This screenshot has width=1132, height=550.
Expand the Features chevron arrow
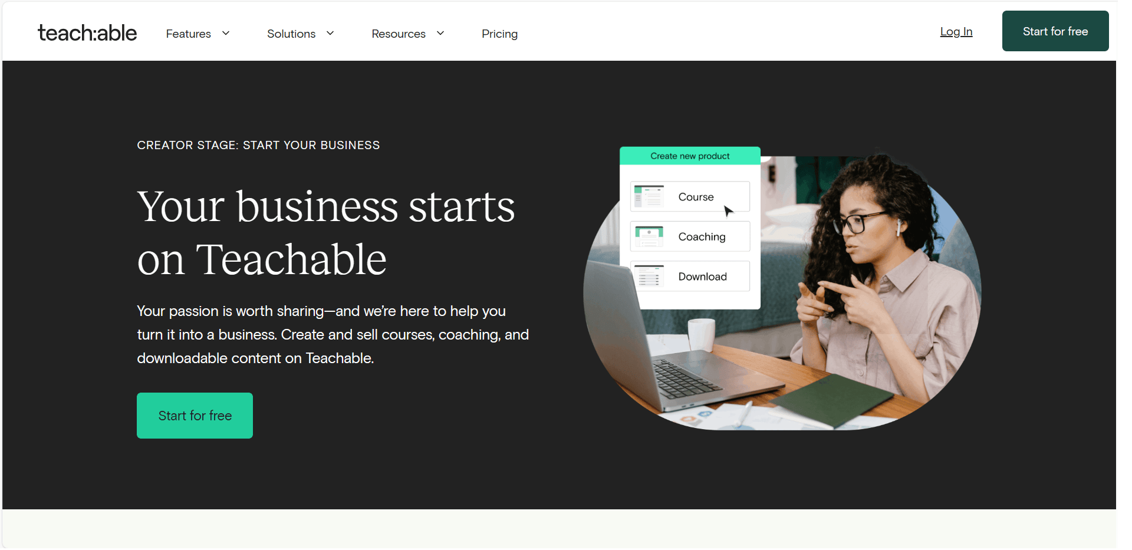(226, 33)
